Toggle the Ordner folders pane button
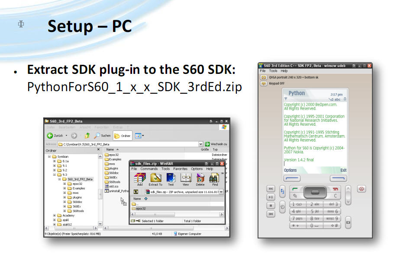Image resolution: width=394 pixels, height=257 pixels. tap(123, 136)
